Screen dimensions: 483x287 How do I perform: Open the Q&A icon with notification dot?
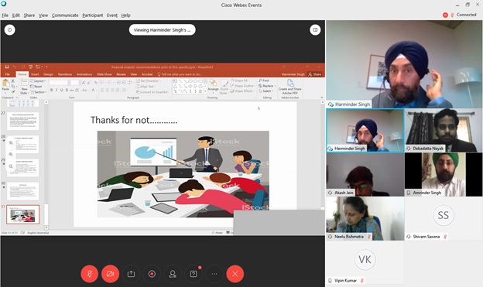point(194,274)
